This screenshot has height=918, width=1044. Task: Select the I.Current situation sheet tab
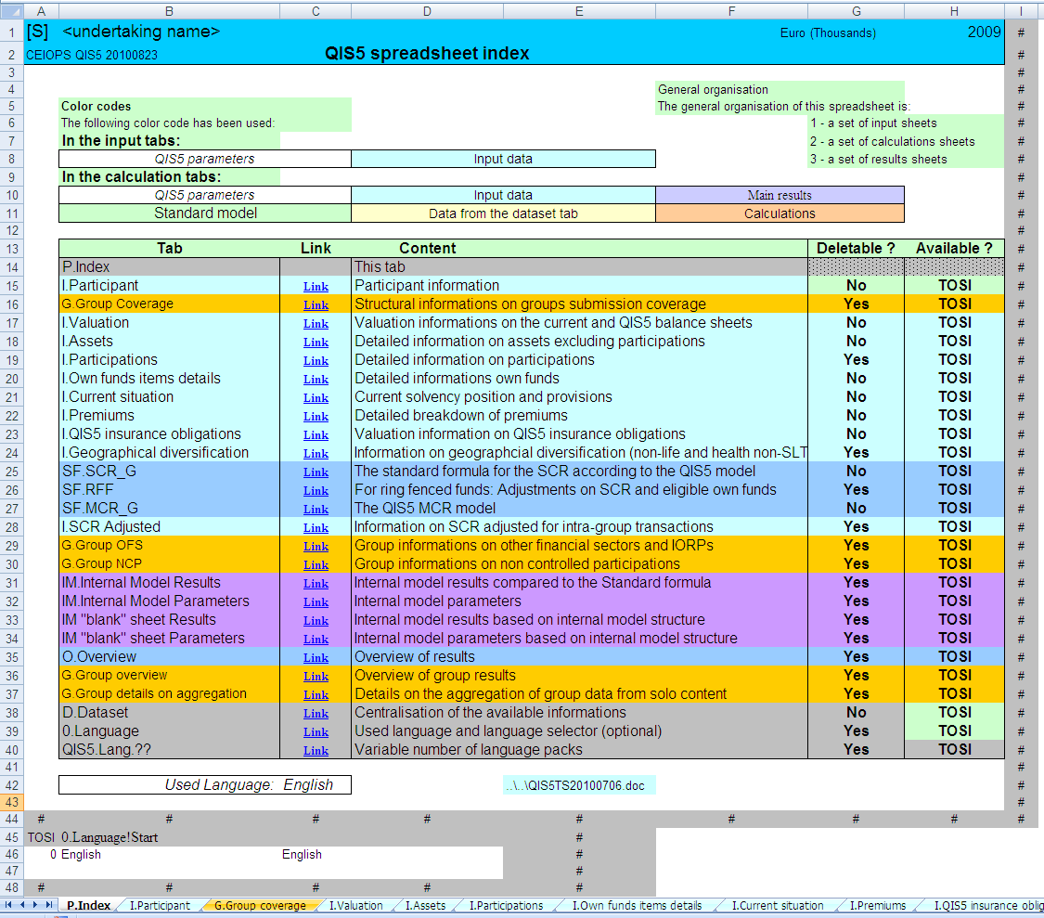click(778, 905)
